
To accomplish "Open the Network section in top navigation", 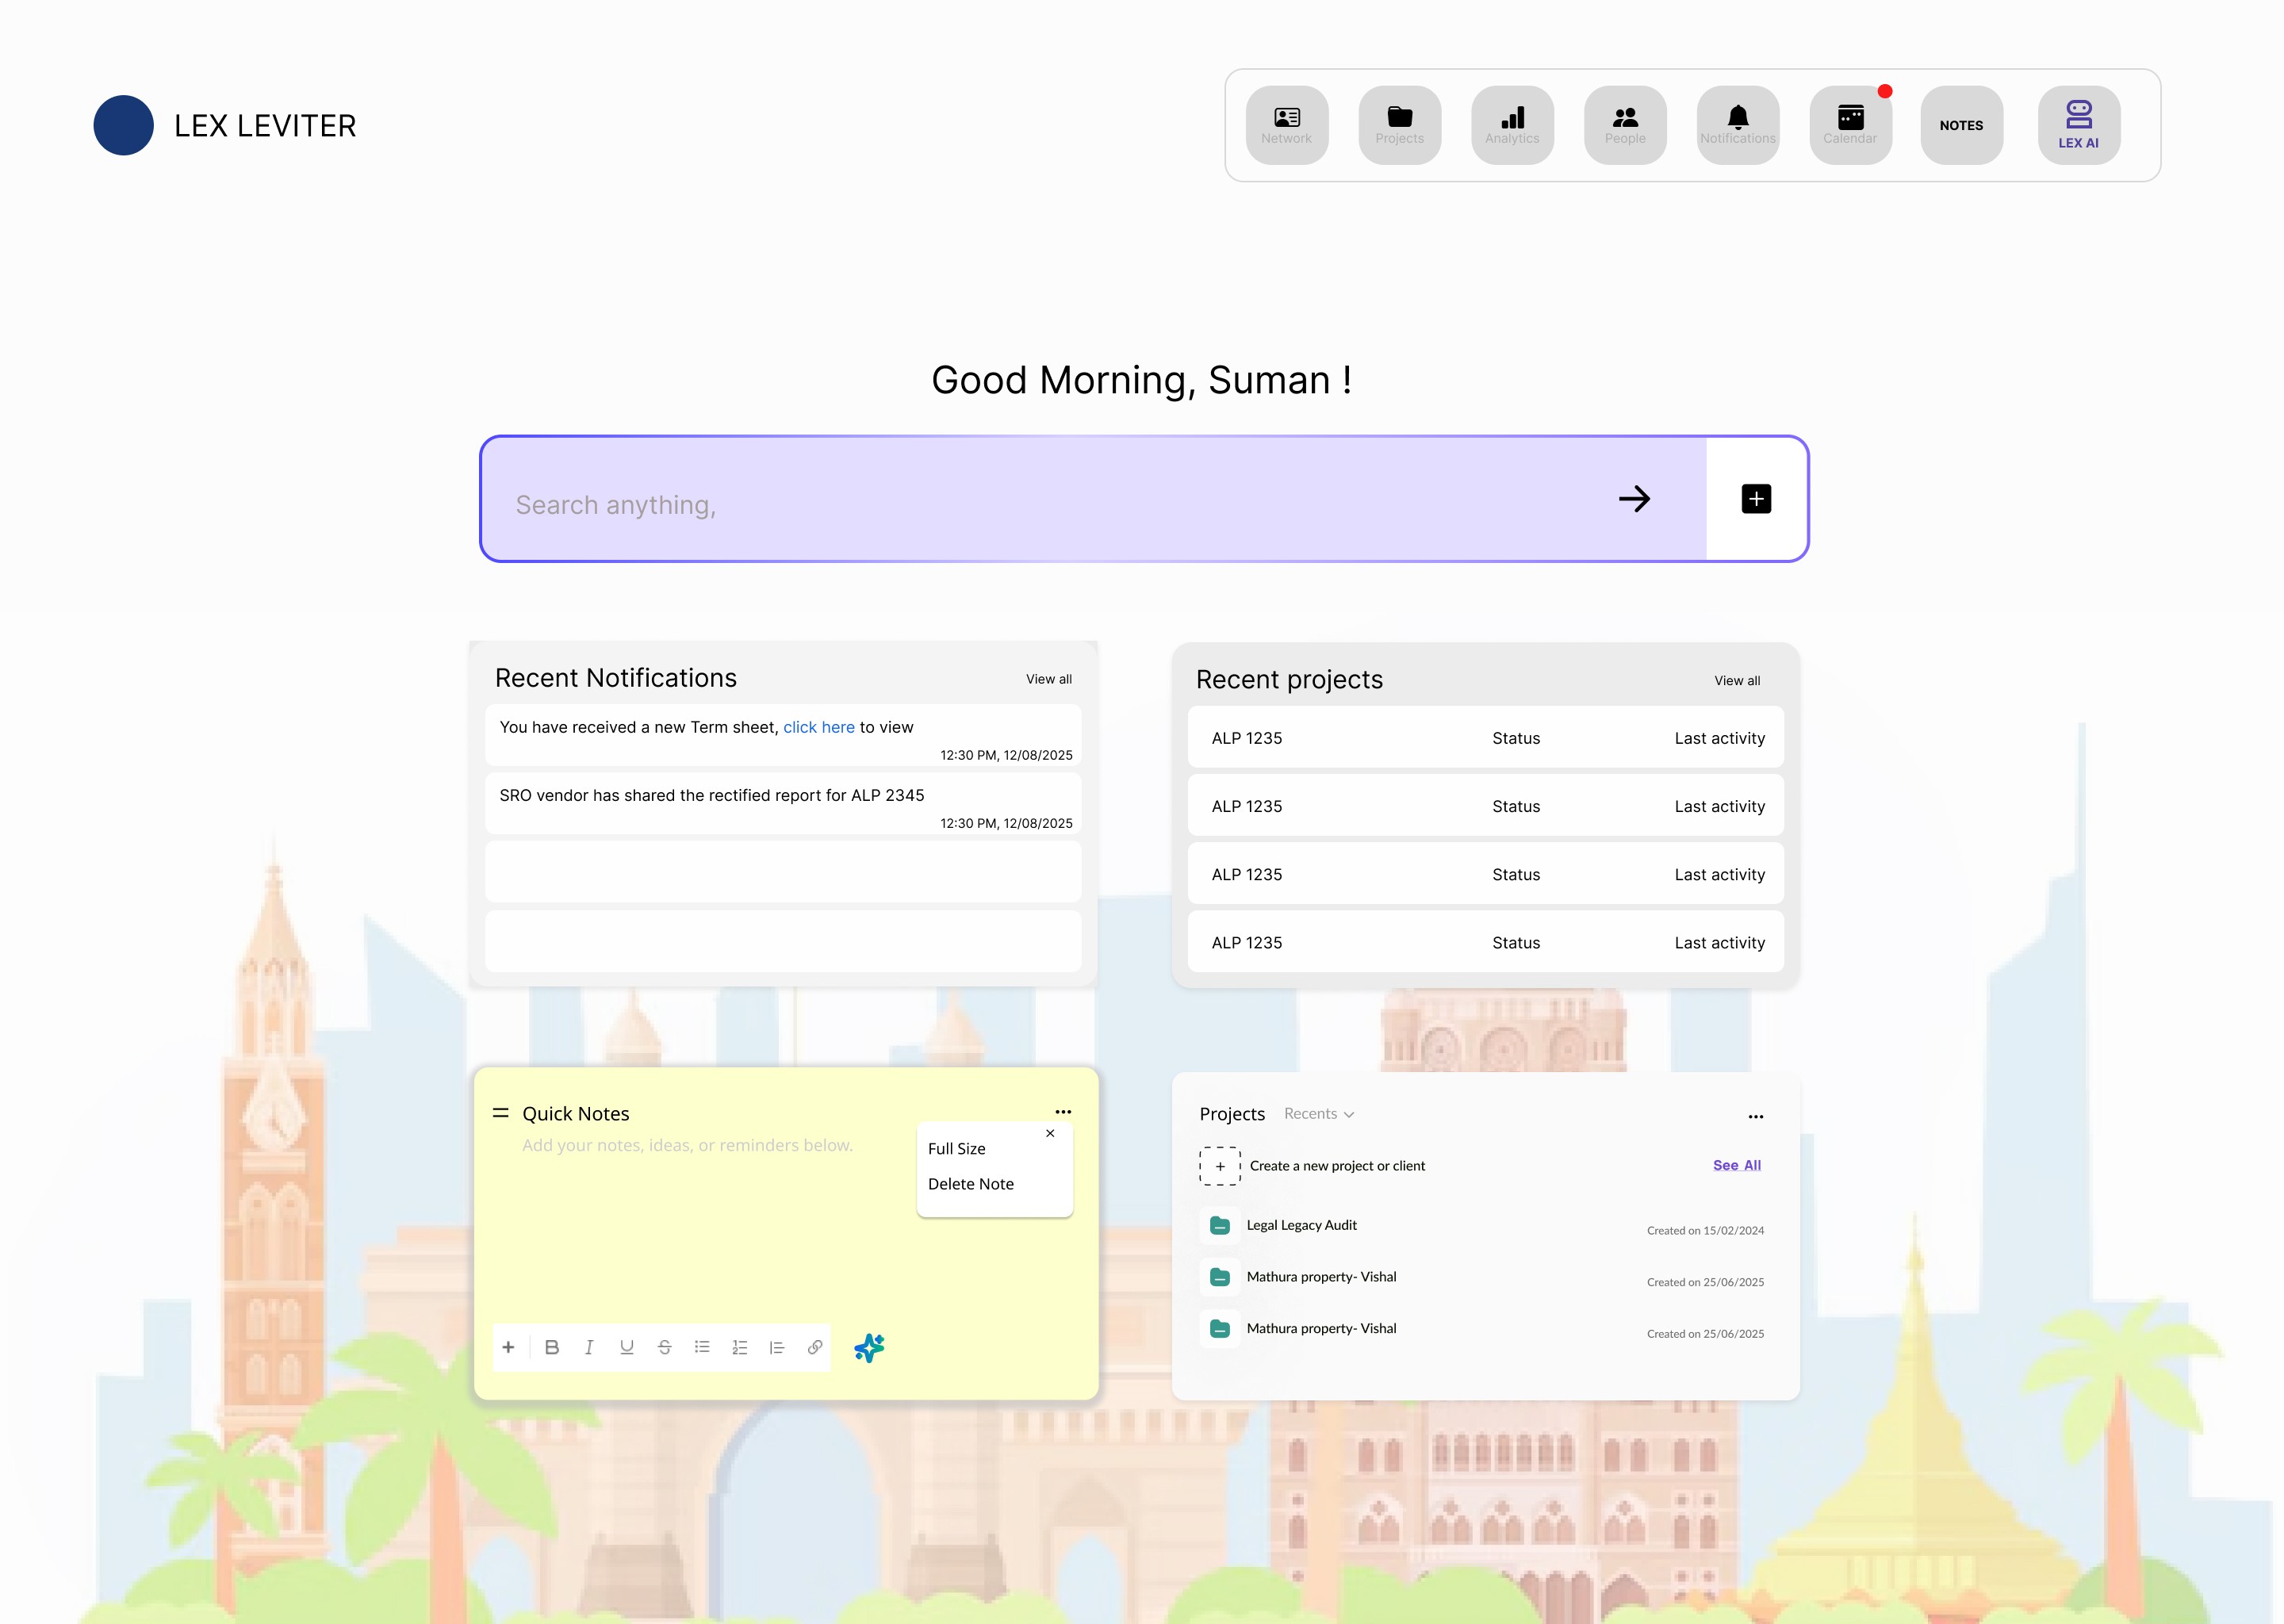I will coord(1286,125).
